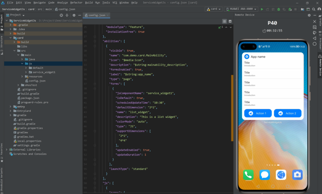Switch editor to image preview view

tap(230, 21)
